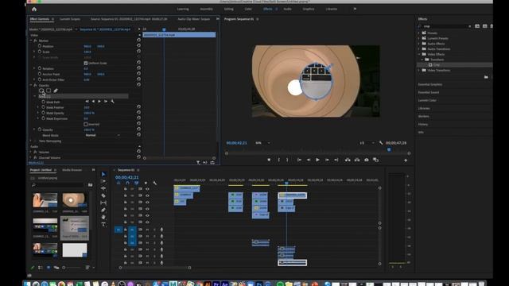509x286 pixels.
Task: Go to the Home screen icon
Action: coord(34,9)
